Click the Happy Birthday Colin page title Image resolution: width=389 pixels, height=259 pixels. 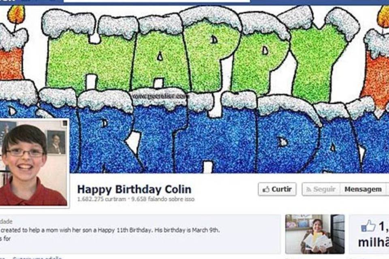point(134,190)
